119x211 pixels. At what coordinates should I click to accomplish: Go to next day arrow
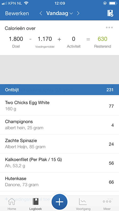pos(78,13)
